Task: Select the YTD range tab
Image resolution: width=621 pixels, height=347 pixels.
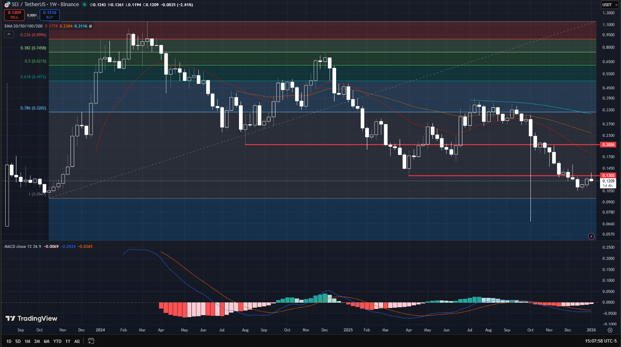Action: pos(57,341)
